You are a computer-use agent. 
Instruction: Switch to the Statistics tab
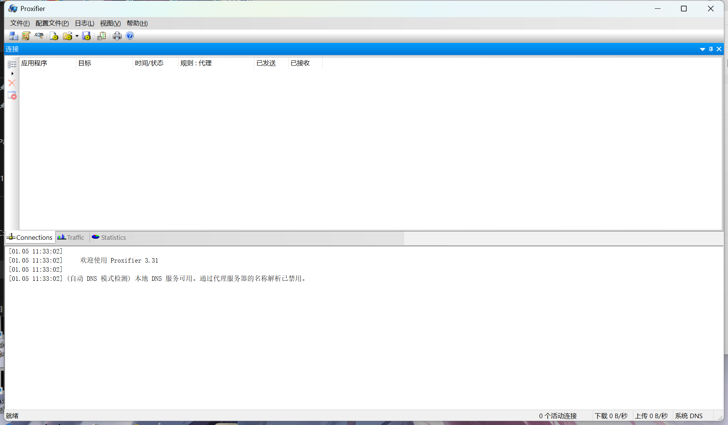tap(109, 238)
